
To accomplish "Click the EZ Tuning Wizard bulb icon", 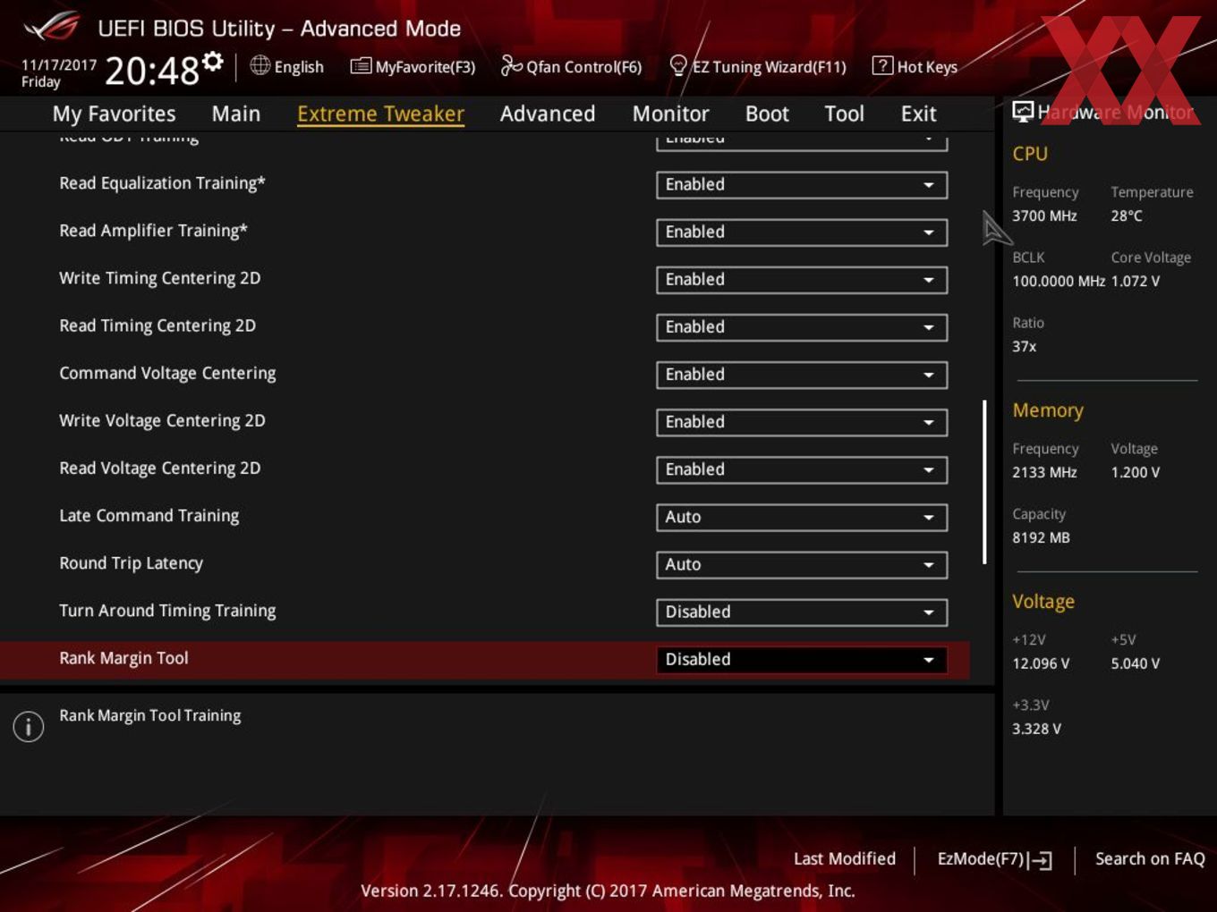I will (x=678, y=66).
